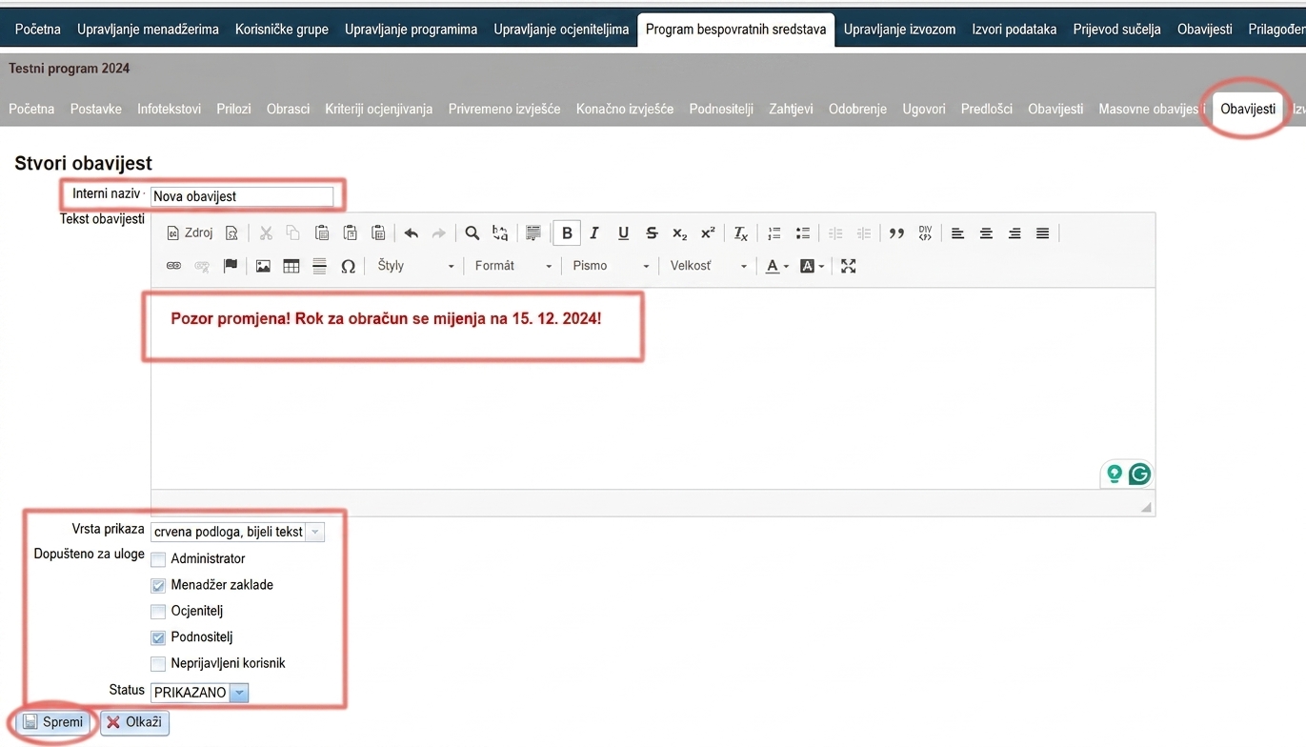
Task: Click the Copy icon in editor toolbar
Action: point(293,232)
